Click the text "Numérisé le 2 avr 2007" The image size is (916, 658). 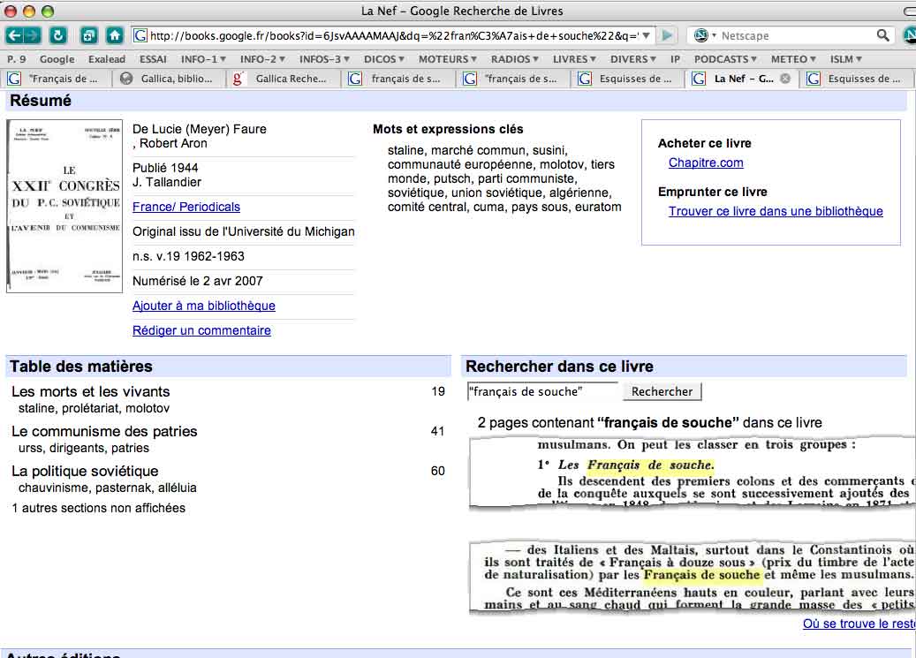pos(198,281)
